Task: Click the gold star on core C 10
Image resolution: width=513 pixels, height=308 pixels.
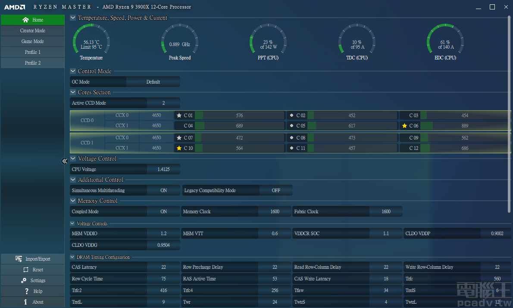Action: pyautogui.click(x=179, y=148)
